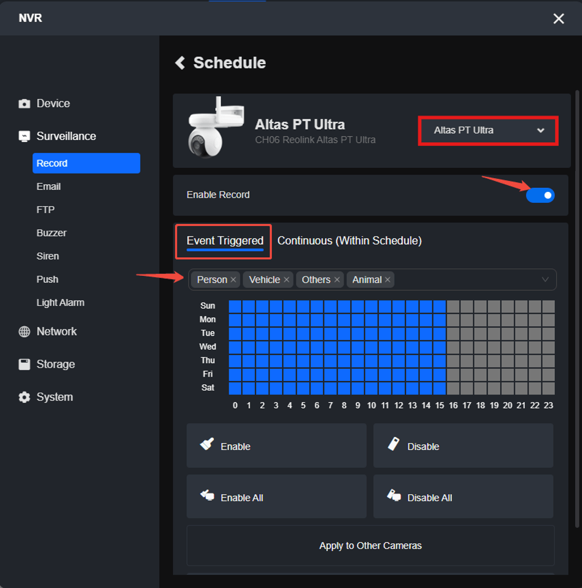The image size is (582, 588).
Task: Toggle Friday hour 15 schedule cell
Action: click(439, 375)
